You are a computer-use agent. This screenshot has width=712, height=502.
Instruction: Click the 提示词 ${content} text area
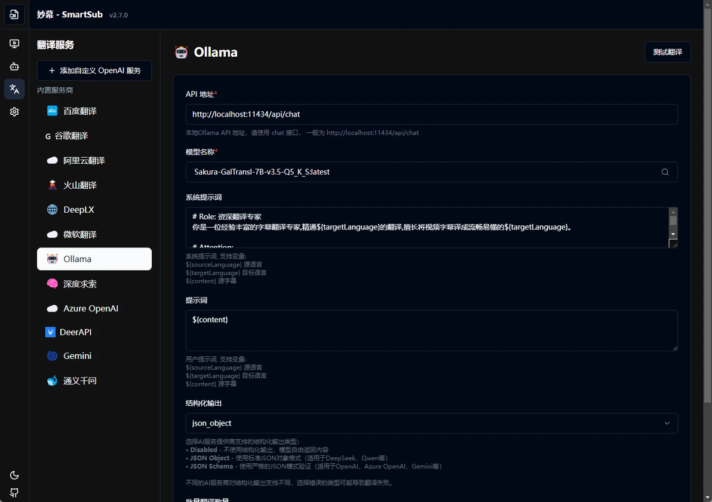431,330
